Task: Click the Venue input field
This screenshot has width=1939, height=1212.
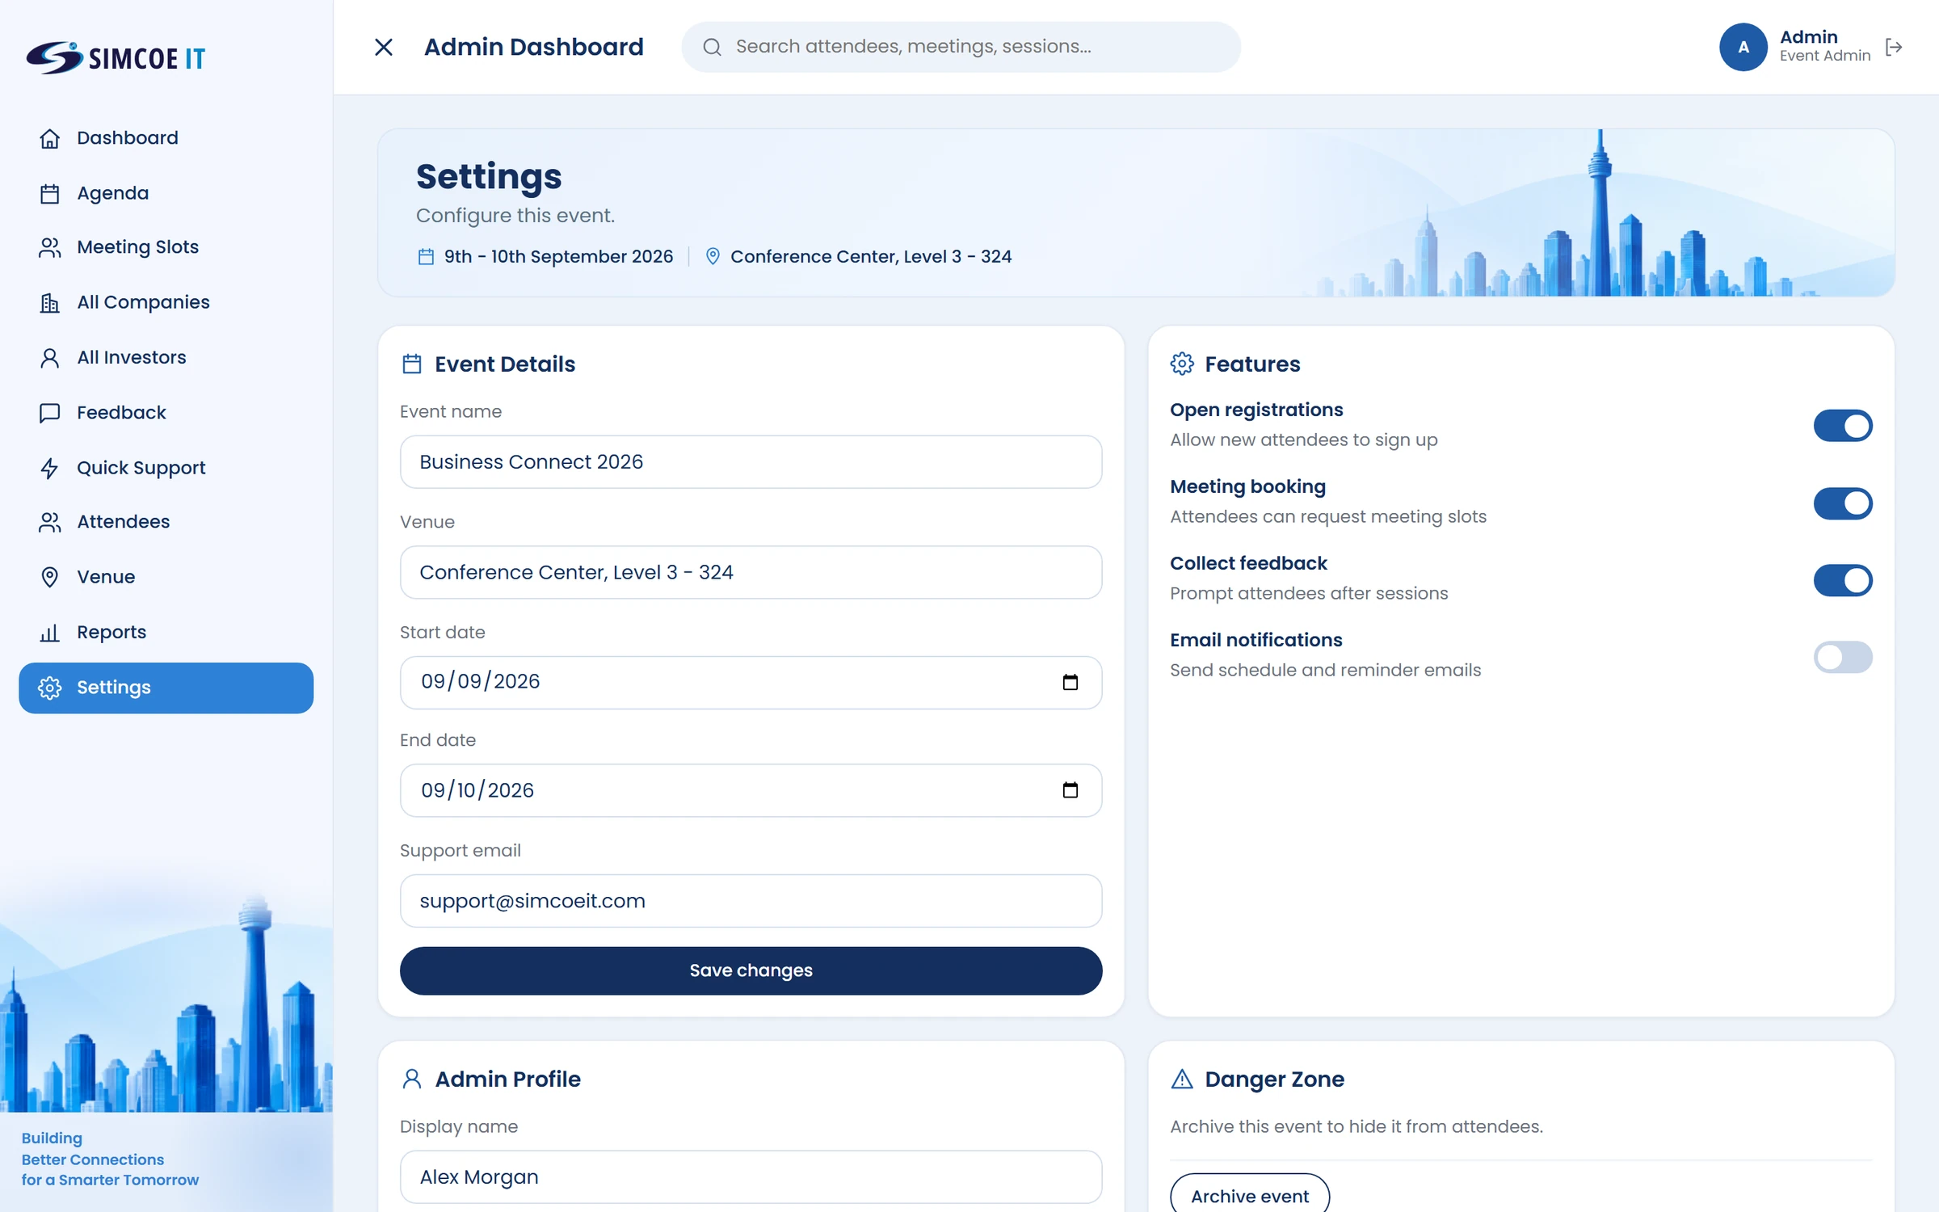Action: (x=751, y=572)
